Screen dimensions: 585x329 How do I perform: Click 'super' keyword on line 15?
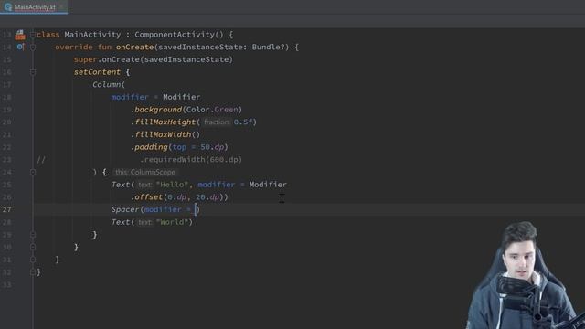pos(85,59)
